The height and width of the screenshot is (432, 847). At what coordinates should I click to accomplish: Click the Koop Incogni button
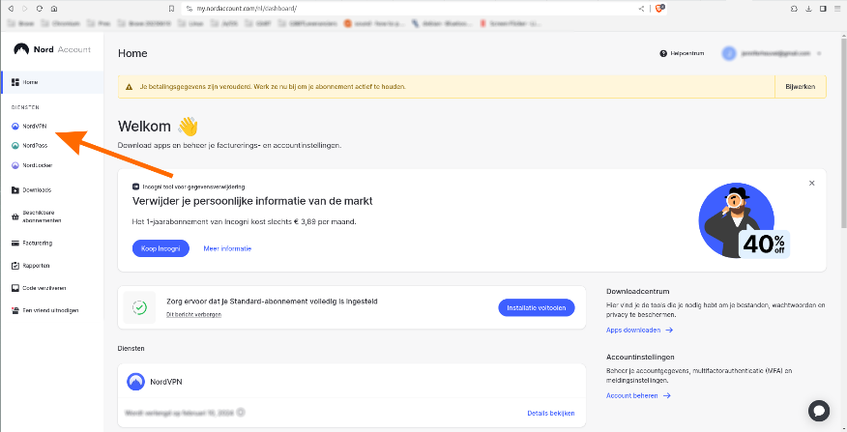(x=161, y=248)
